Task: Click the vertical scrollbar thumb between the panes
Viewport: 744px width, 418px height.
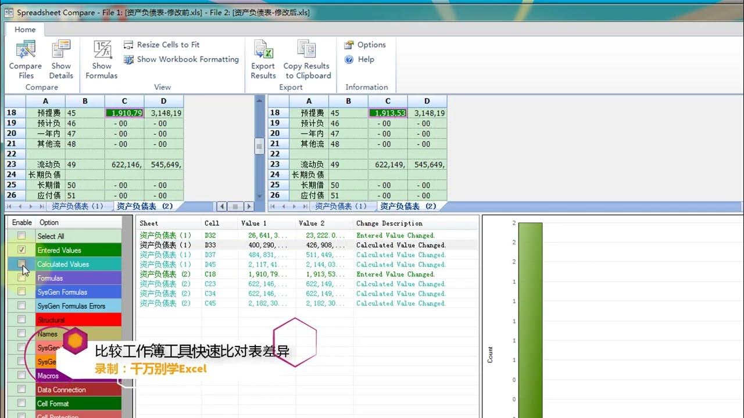Action: pyautogui.click(x=259, y=147)
